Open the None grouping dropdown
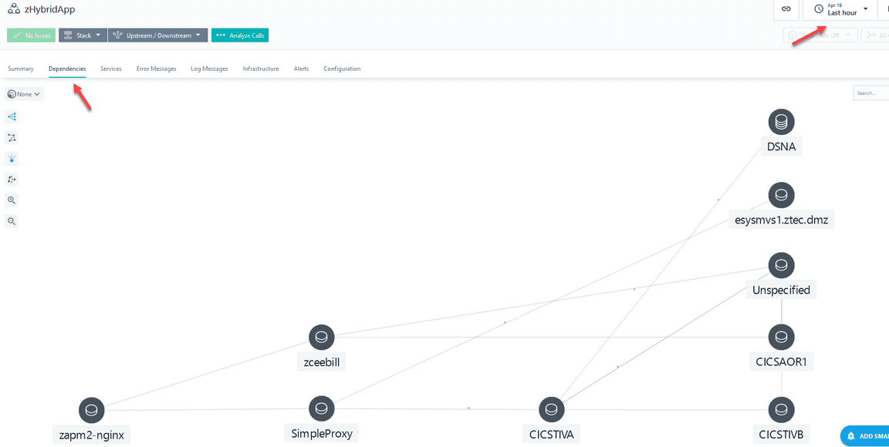Screen dimensions: 889x447 point(23,93)
